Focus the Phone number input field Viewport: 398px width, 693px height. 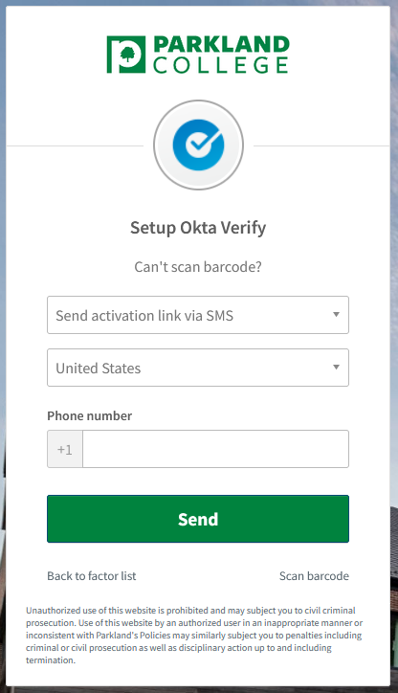[x=215, y=449]
